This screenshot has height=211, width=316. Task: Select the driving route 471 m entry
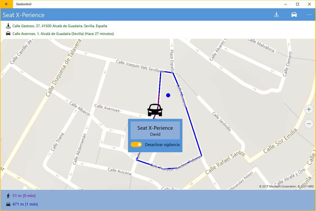coord(25,204)
